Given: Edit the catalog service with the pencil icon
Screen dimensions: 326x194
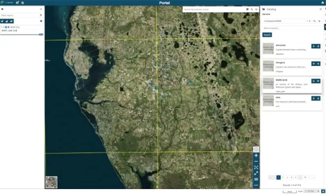Looking at the screenshot, I should (x=315, y=21).
